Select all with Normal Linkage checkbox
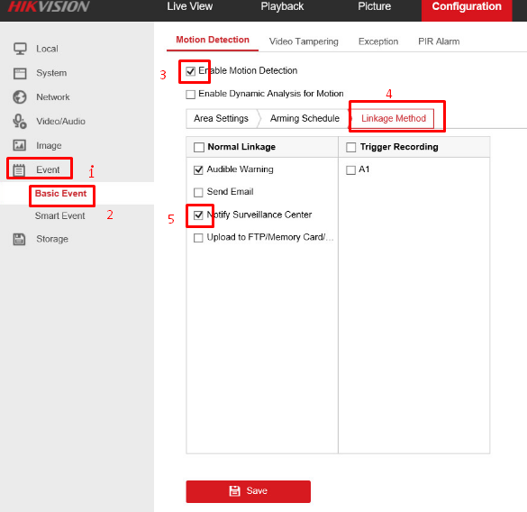The width and height of the screenshot is (527, 512). point(199,147)
